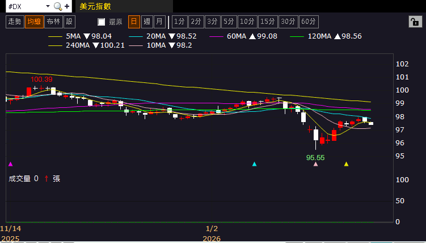Select the 均線 moving average tab
Viewport: 426px width, 243px height.
tap(34, 22)
